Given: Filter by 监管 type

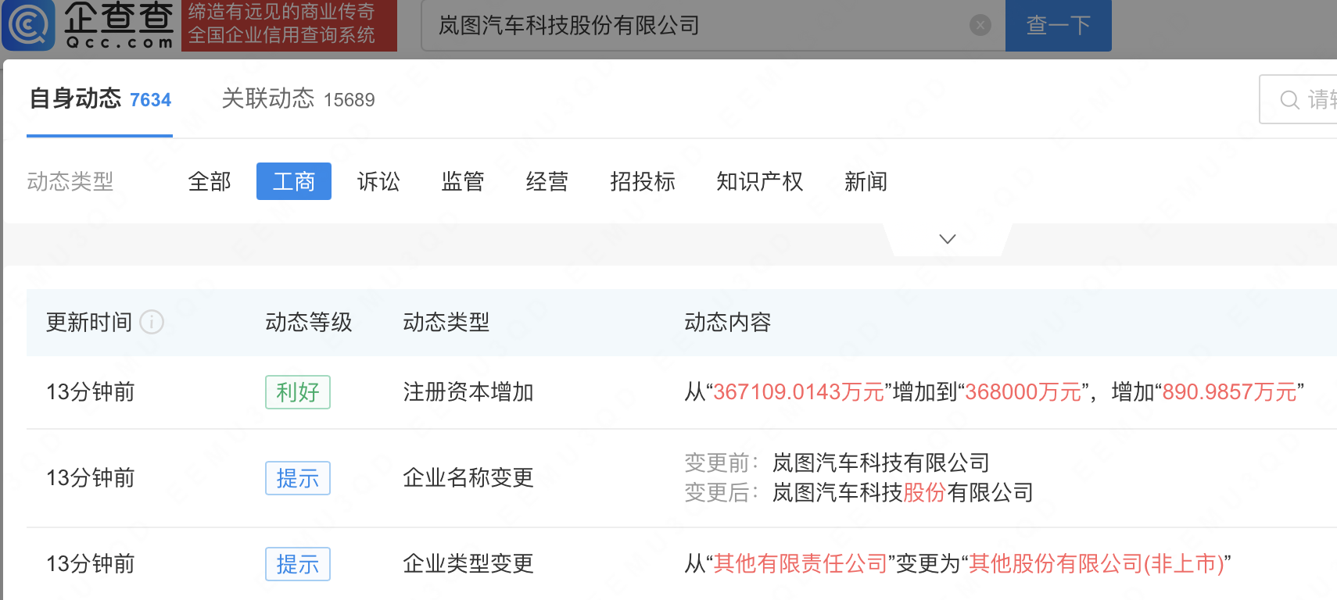Looking at the screenshot, I should [463, 181].
